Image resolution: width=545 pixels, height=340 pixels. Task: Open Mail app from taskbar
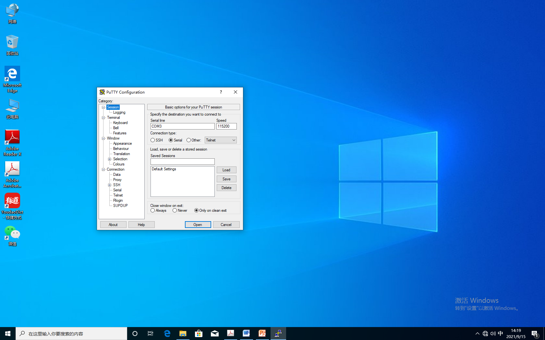(x=214, y=334)
